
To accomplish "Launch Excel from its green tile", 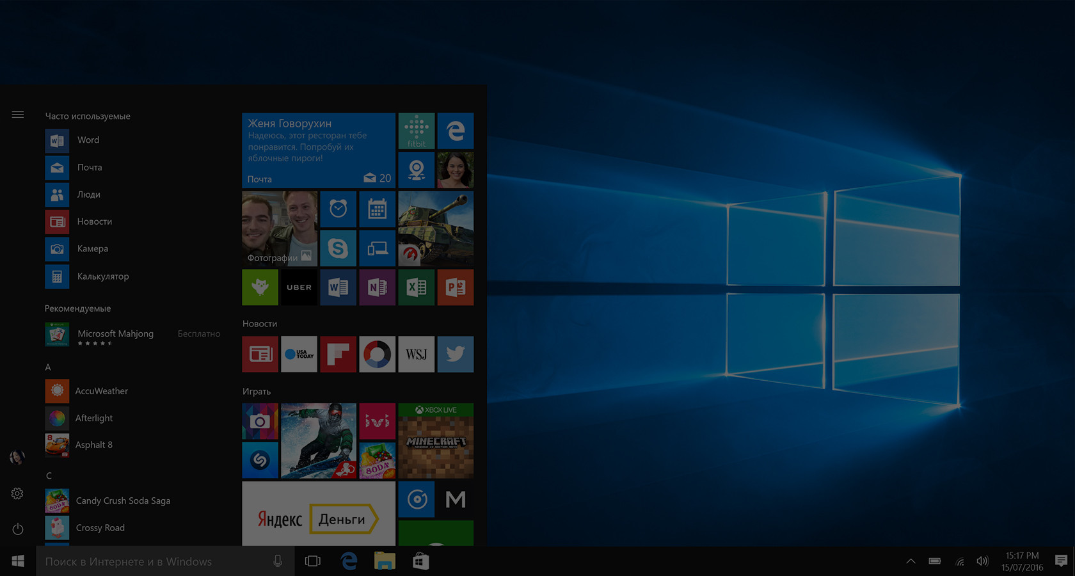I will click(x=416, y=287).
